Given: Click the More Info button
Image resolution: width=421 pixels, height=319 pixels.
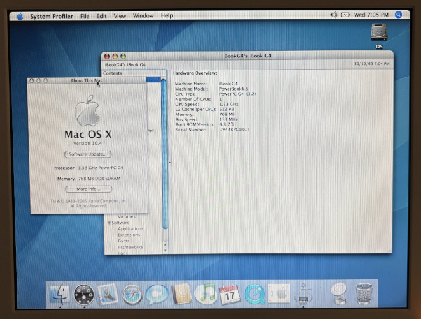Looking at the screenshot, I should pos(88,189).
